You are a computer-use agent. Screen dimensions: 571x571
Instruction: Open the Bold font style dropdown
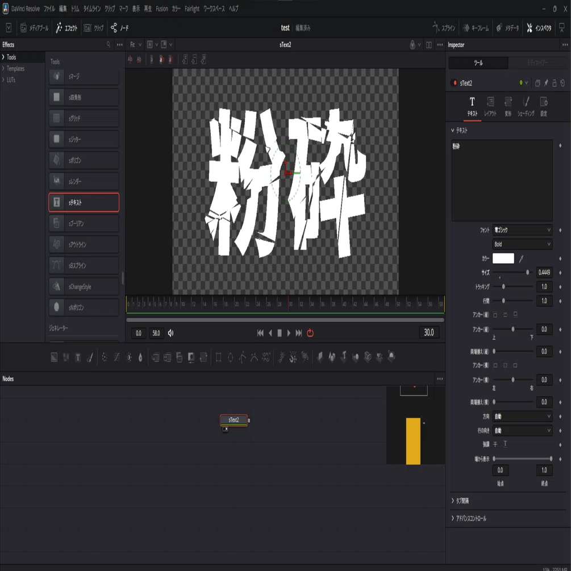(x=522, y=244)
